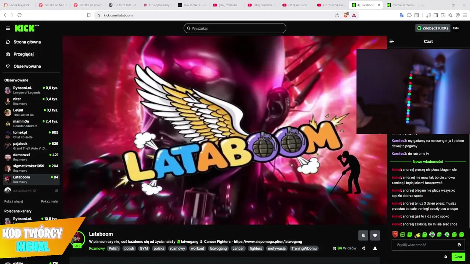The height and width of the screenshot is (264, 470).
Task: Open demonzz1 channel in followed list
Action: click(31, 157)
